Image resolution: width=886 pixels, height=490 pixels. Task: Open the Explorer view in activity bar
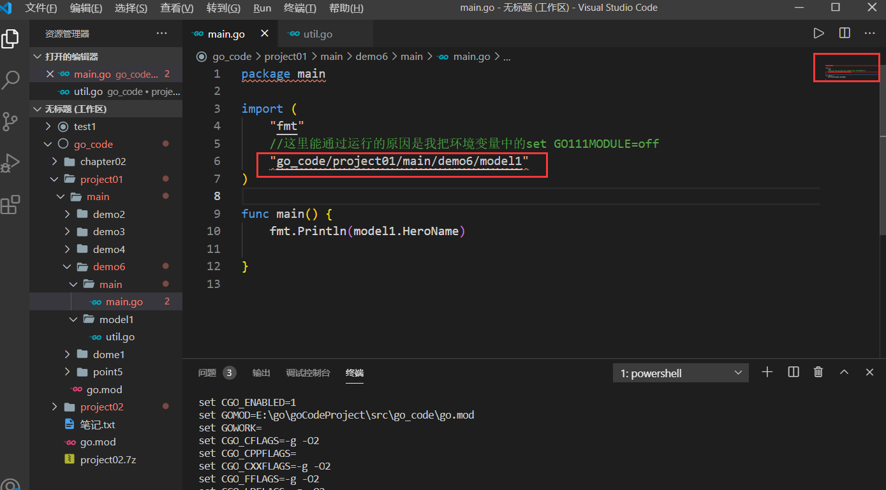tap(10, 39)
